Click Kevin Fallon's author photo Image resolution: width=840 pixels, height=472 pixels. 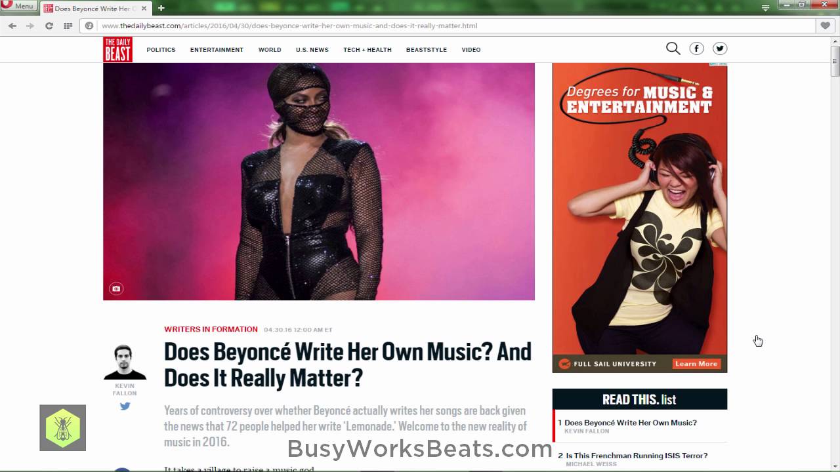tap(125, 362)
